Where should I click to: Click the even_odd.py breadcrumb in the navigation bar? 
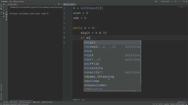pos(19,1)
